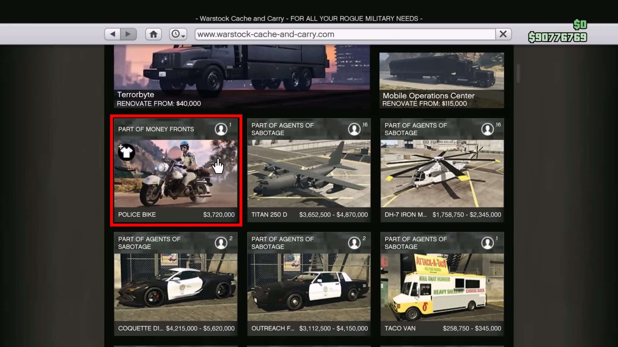Select the Titan 250 D plane image
This screenshot has height=347, width=618.
309,173
